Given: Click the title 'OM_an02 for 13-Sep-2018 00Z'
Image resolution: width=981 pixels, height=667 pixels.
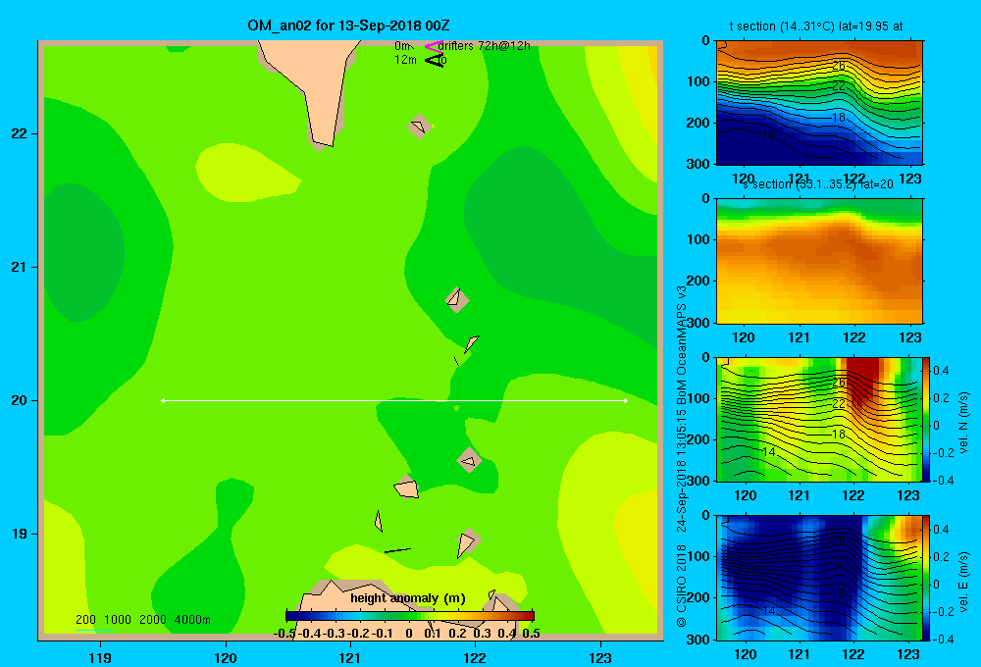Looking at the screenshot, I should (x=348, y=26).
